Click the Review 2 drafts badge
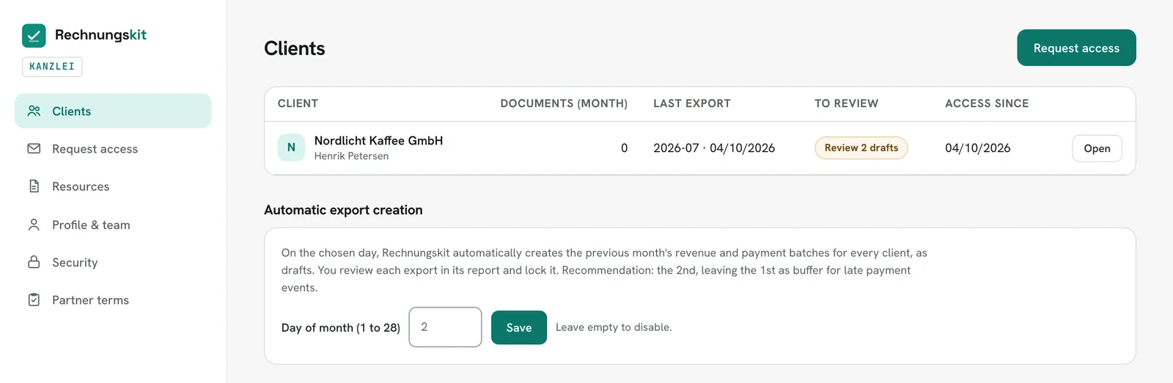 861,147
